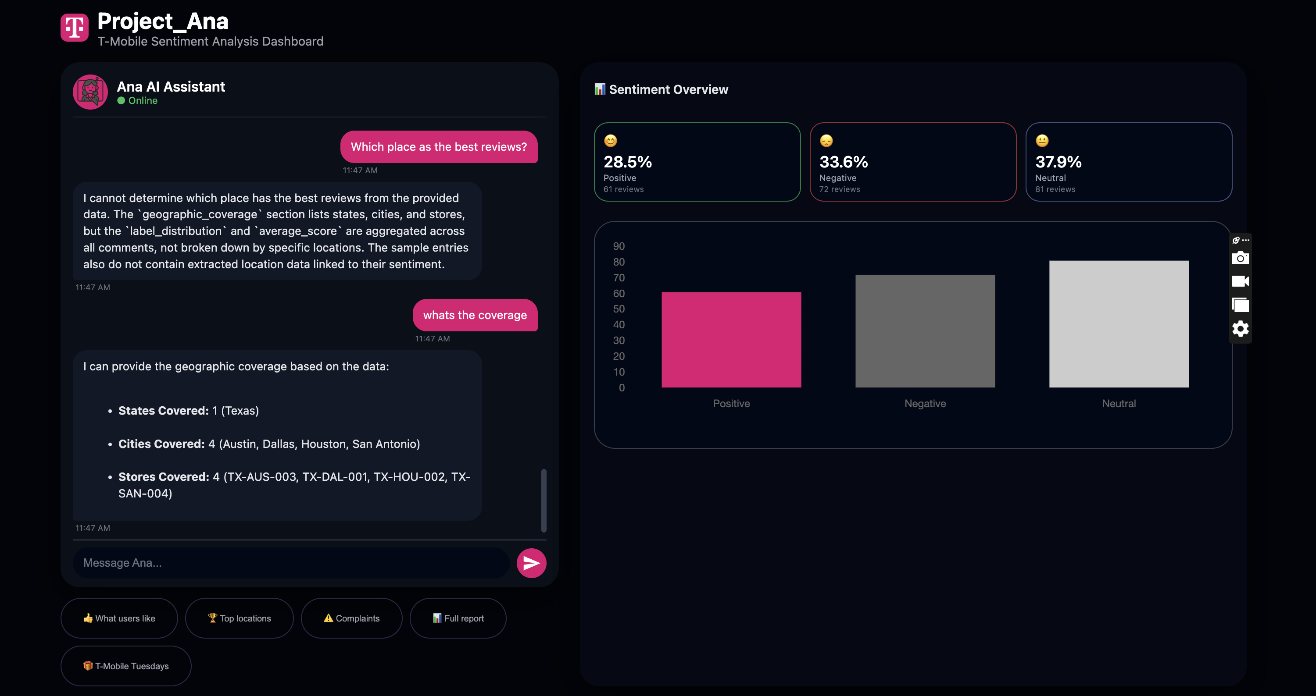The height and width of the screenshot is (696, 1316).
Task: Open the Full report quick prompt
Action: [458, 618]
